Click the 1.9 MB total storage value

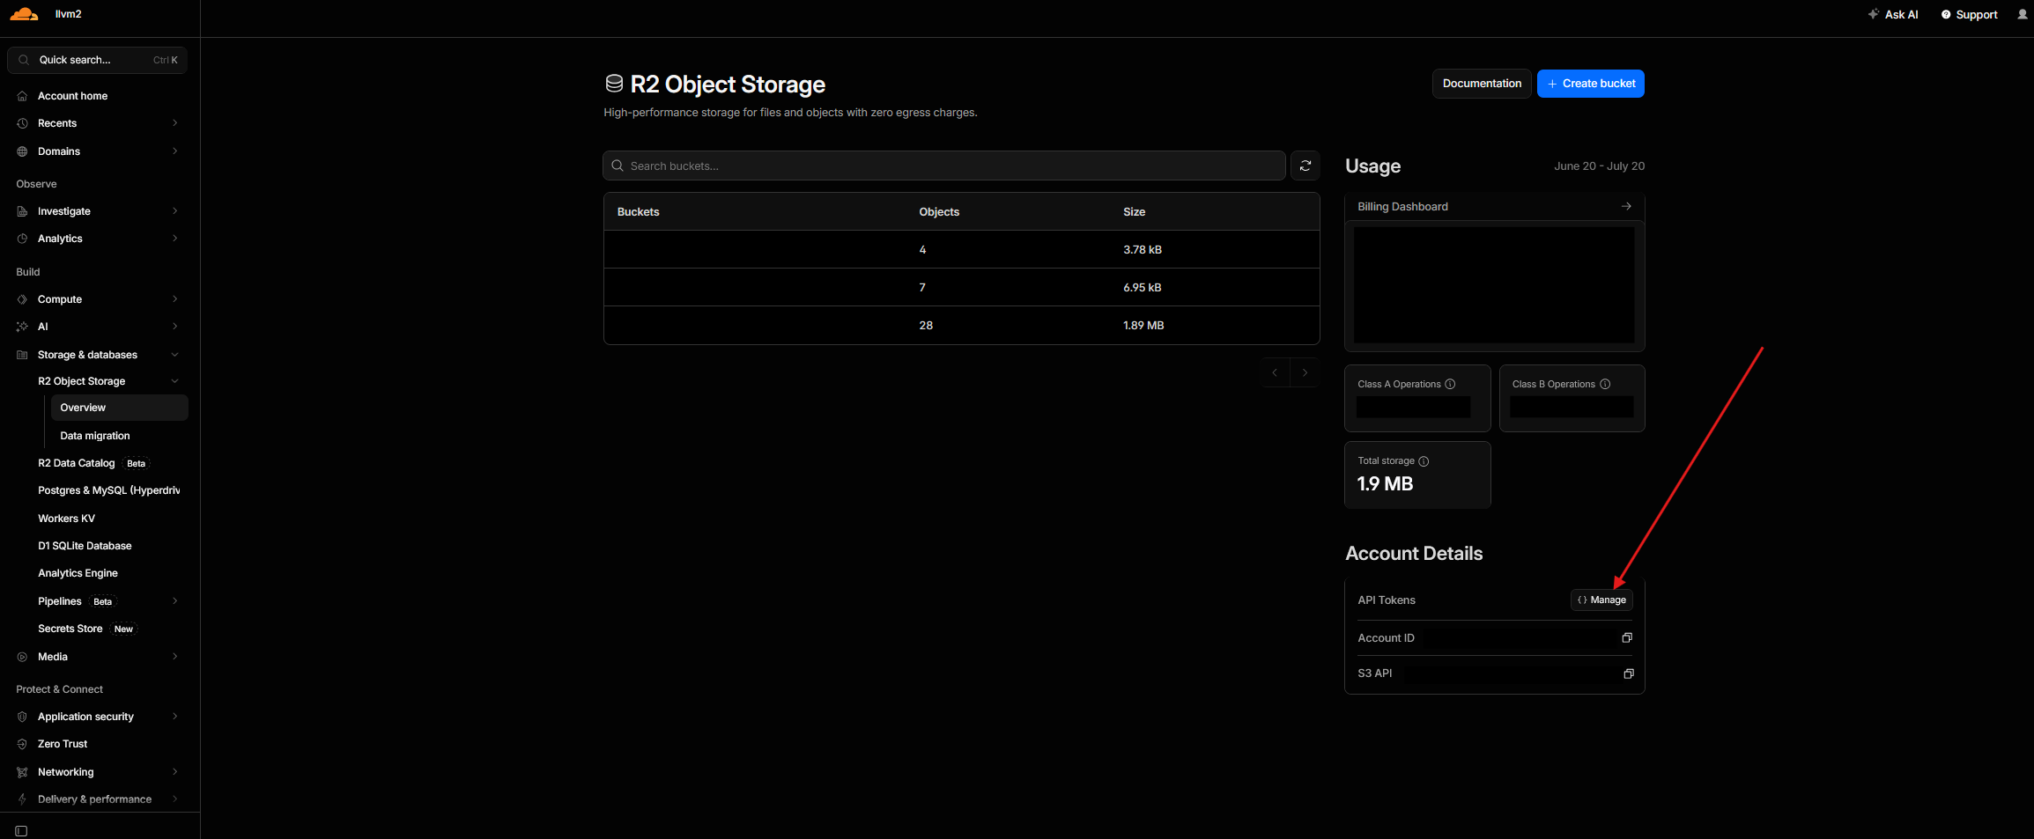[1385, 484]
